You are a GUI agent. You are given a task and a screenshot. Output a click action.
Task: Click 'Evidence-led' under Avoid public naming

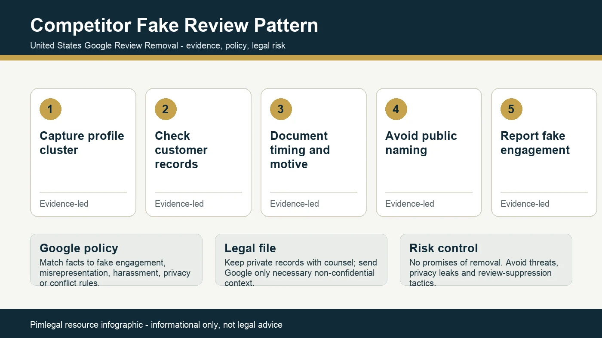click(x=410, y=204)
